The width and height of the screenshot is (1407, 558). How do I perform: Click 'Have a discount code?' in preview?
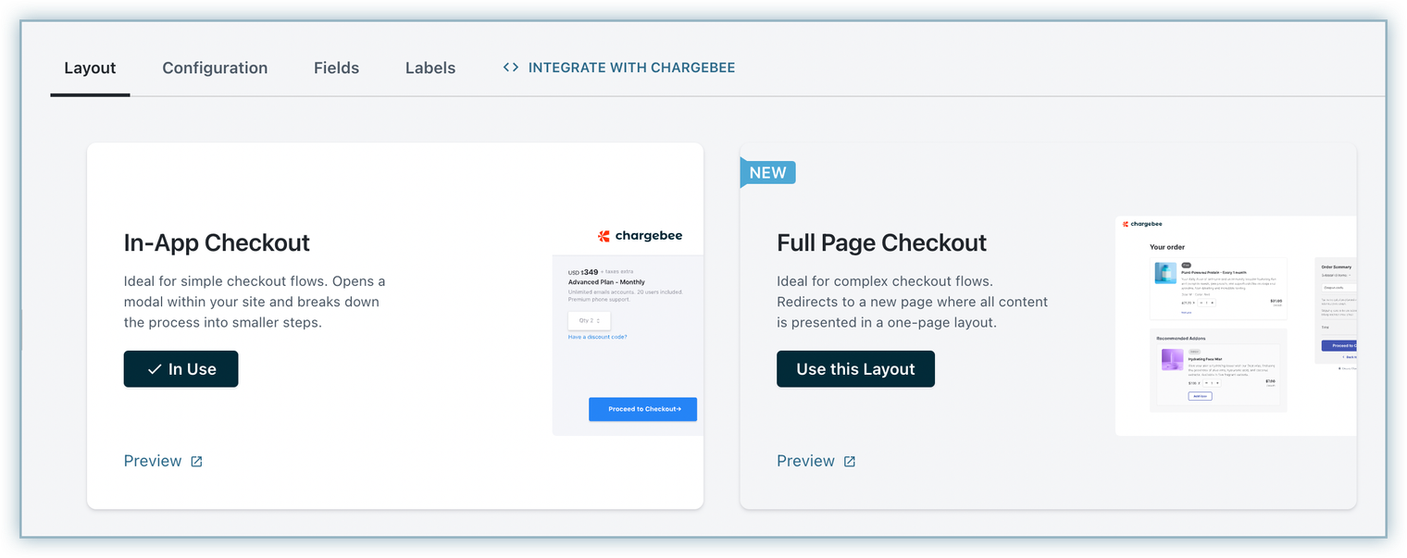597,337
